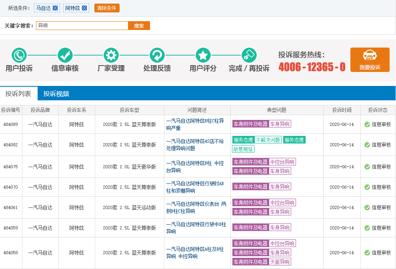Open complaint 一汽马自达阿特兹4S店不给处理异响问题
The height and width of the screenshot is (269, 396).
click(x=195, y=145)
